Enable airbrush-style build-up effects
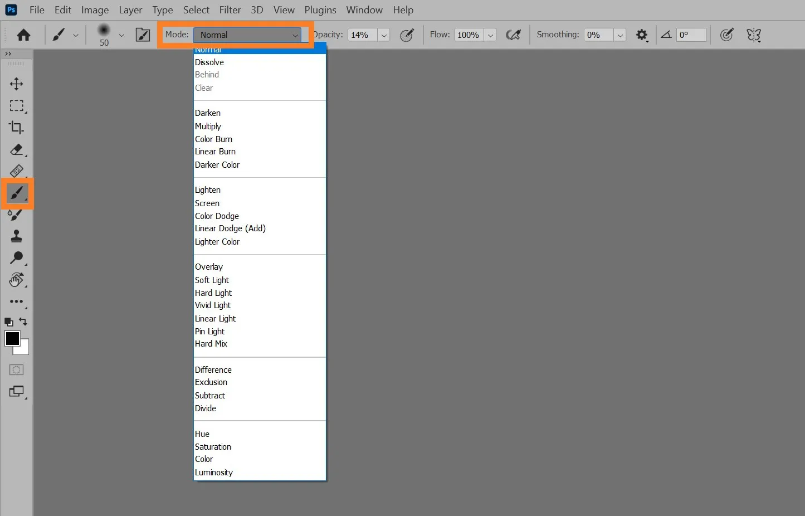The image size is (805, 516). click(x=513, y=35)
